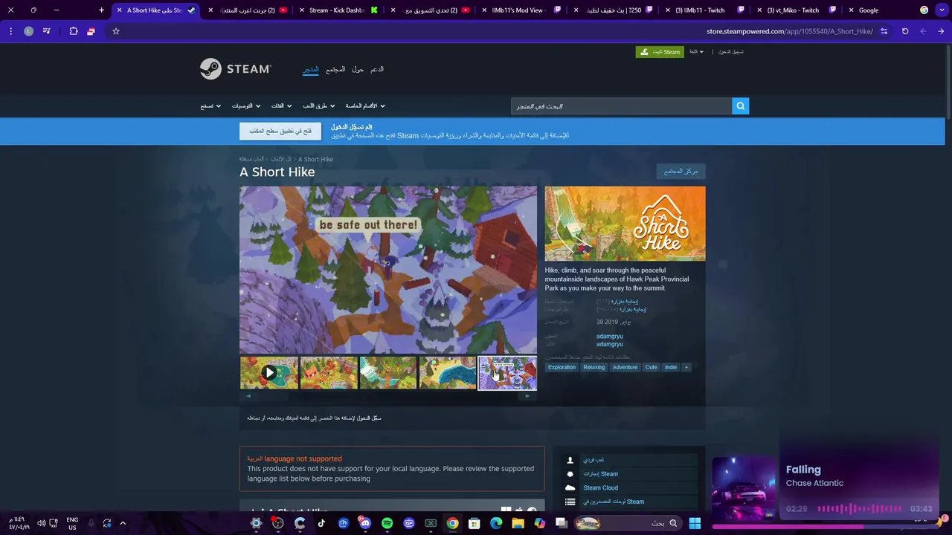The width and height of the screenshot is (952, 535).
Task: Click the plus button to add tags
Action: (686, 367)
